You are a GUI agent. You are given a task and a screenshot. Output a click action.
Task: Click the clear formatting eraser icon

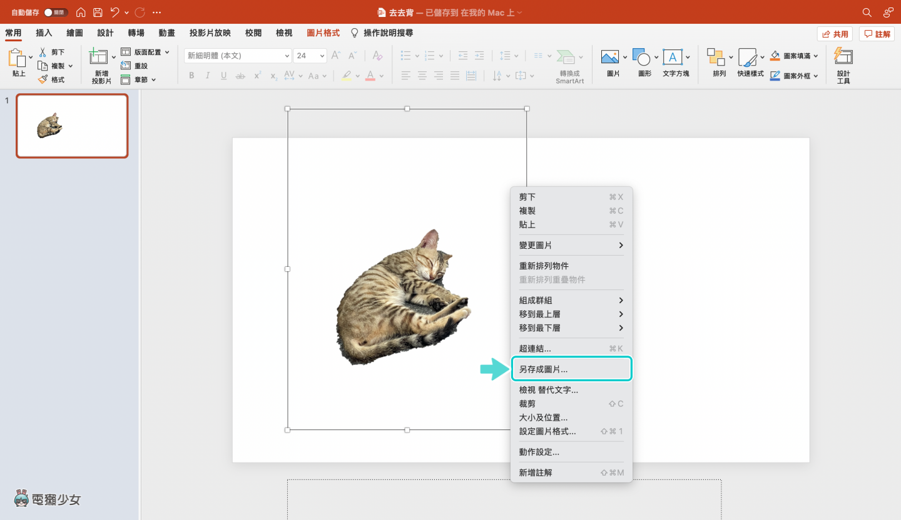pos(377,56)
